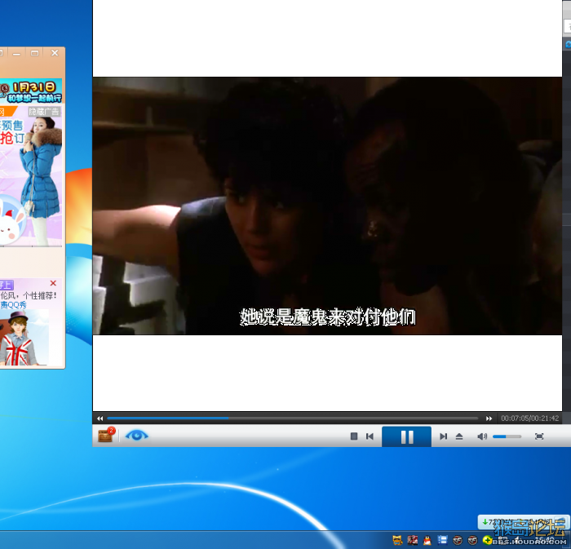The image size is (571, 549).
Task: Open the yellow cat tray icon
Action: click(x=398, y=540)
